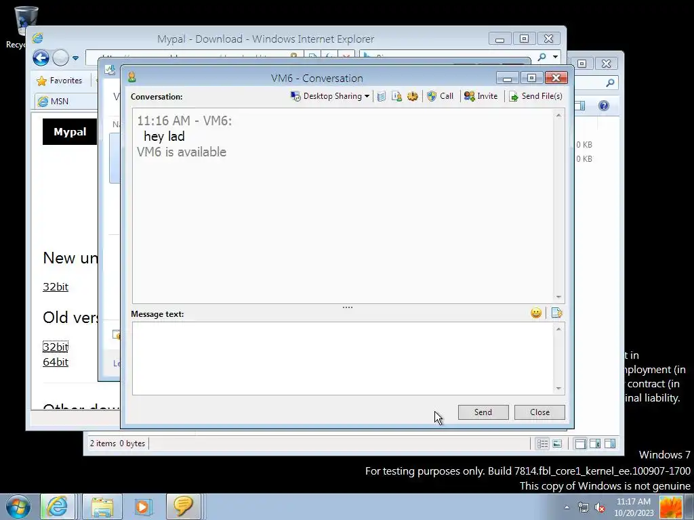694x520 pixels.
Task: Show hidden system tray icons
Action: (x=567, y=507)
